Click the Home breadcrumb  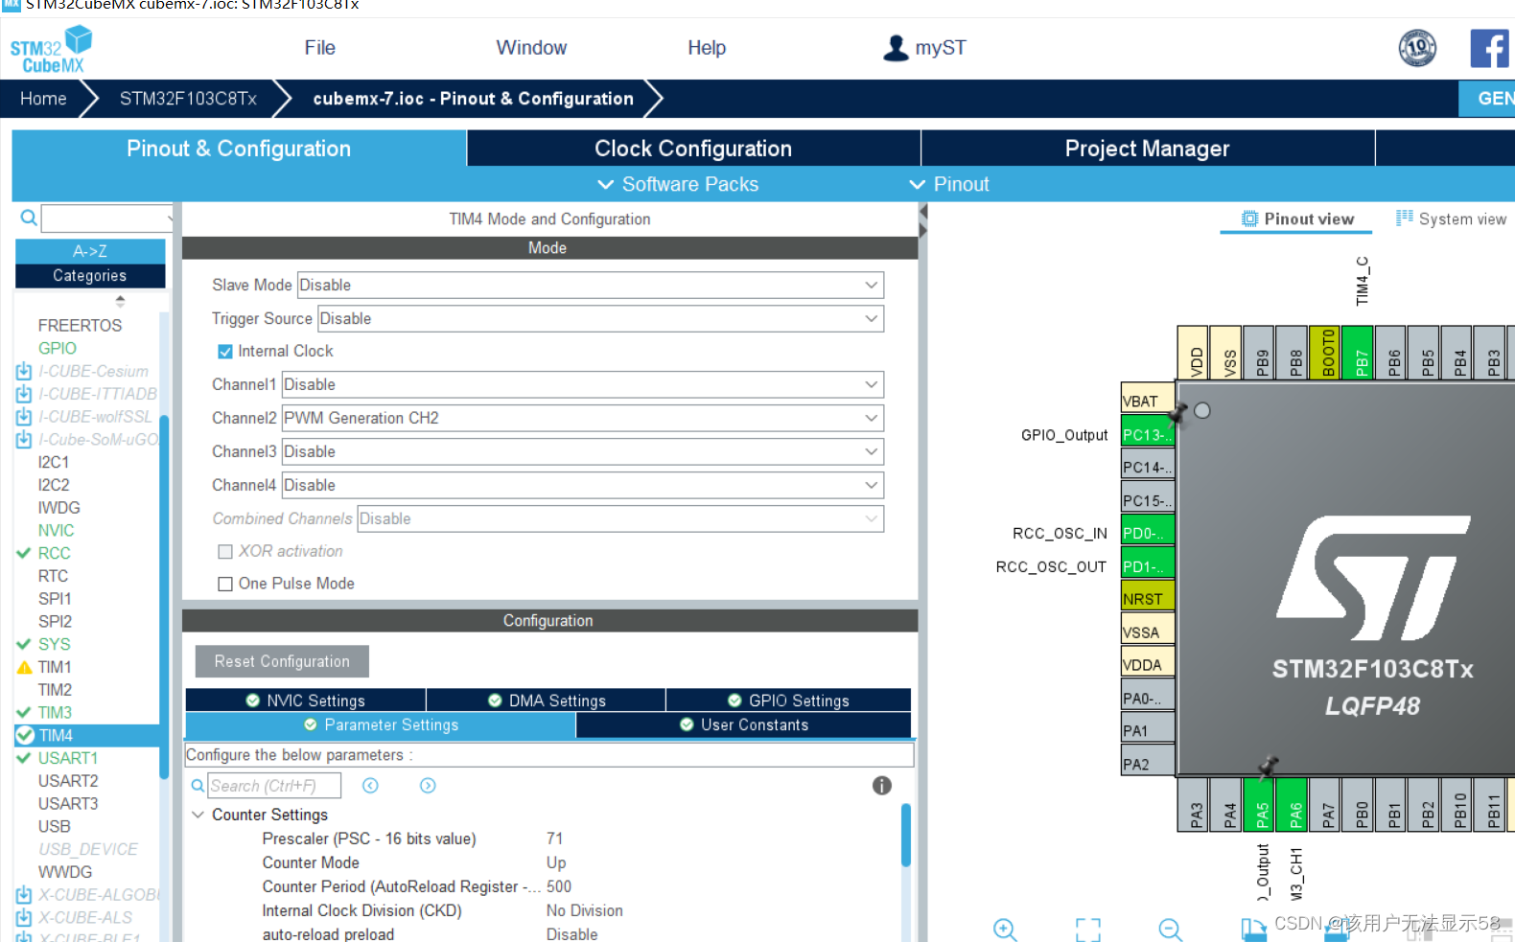43,99
